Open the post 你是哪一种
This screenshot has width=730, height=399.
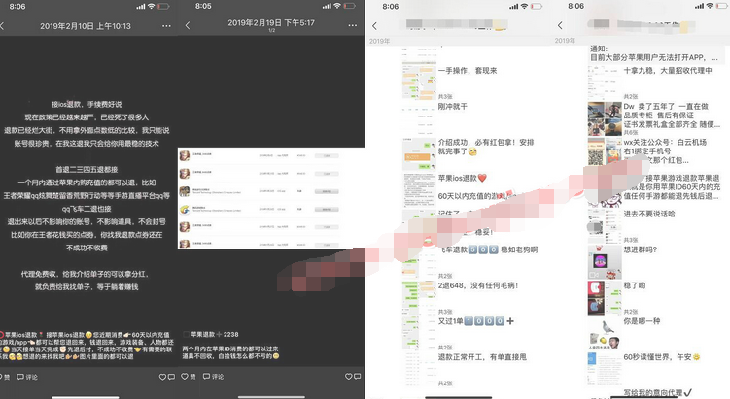point(642,321)
